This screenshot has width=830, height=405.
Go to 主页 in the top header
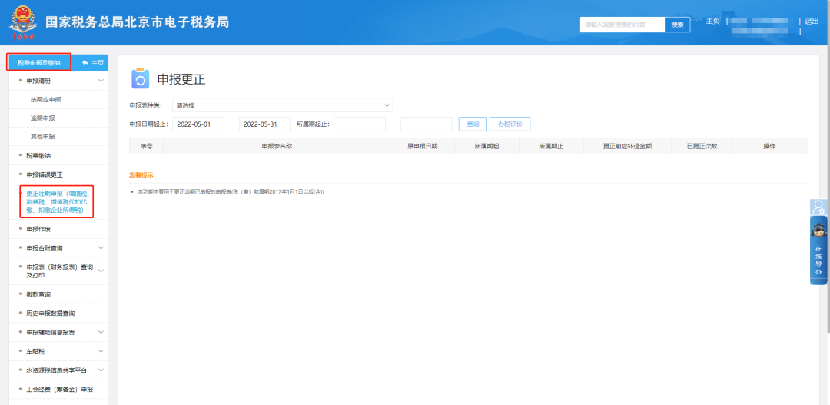[712, 22]
